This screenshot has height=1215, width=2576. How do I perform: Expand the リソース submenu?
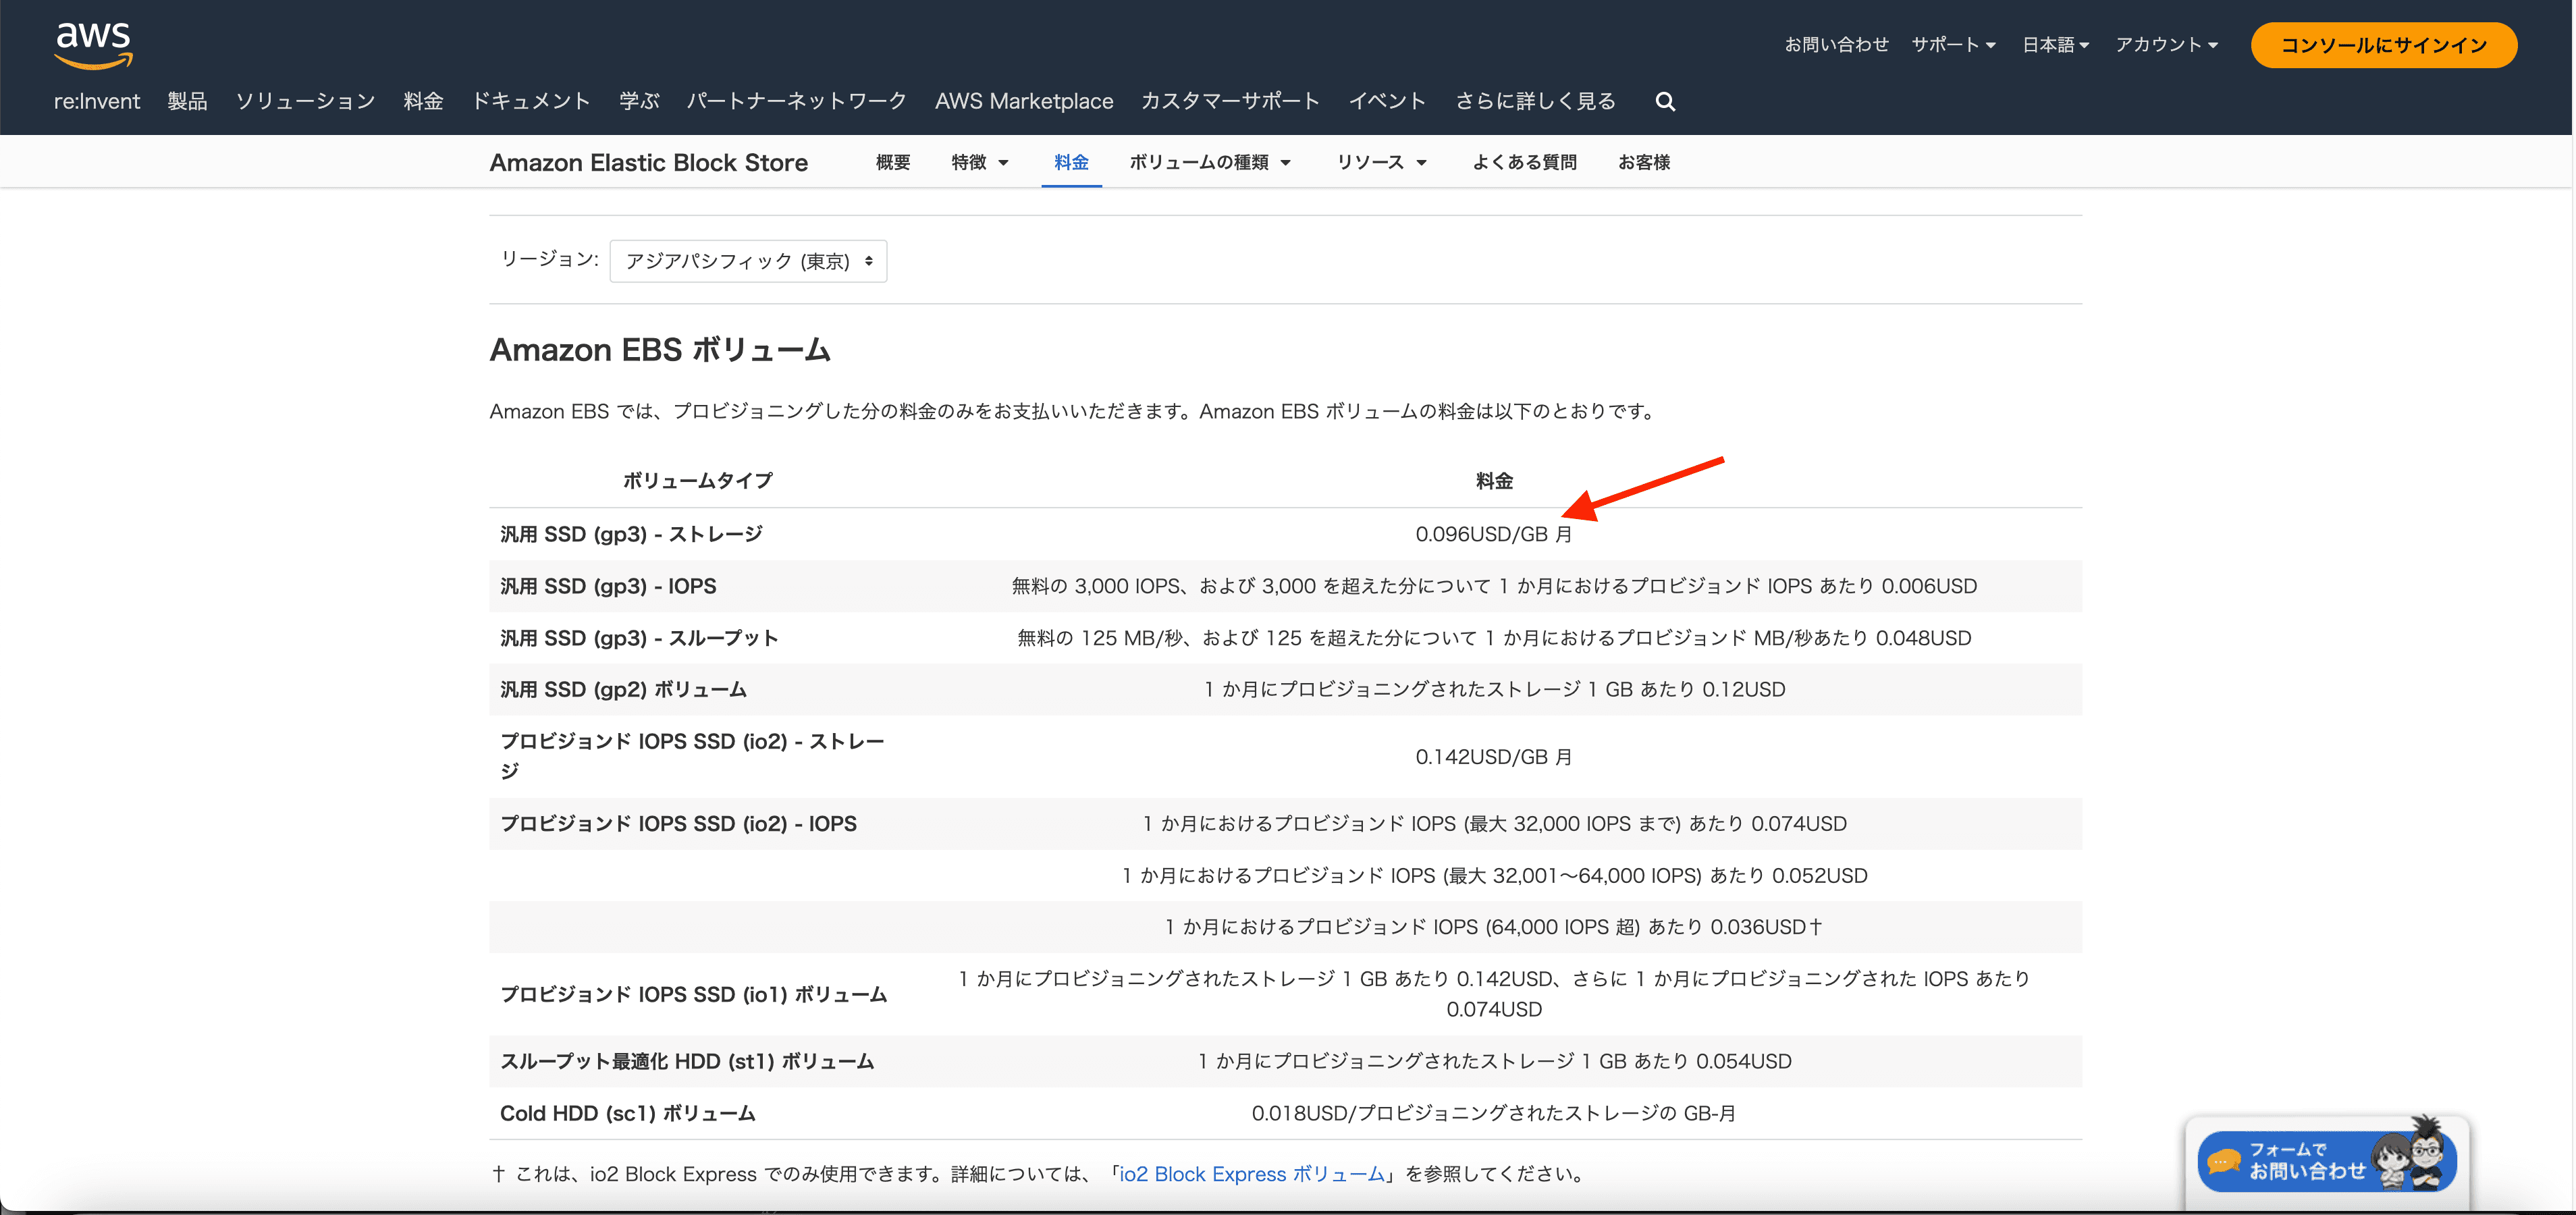(1381, 162)
